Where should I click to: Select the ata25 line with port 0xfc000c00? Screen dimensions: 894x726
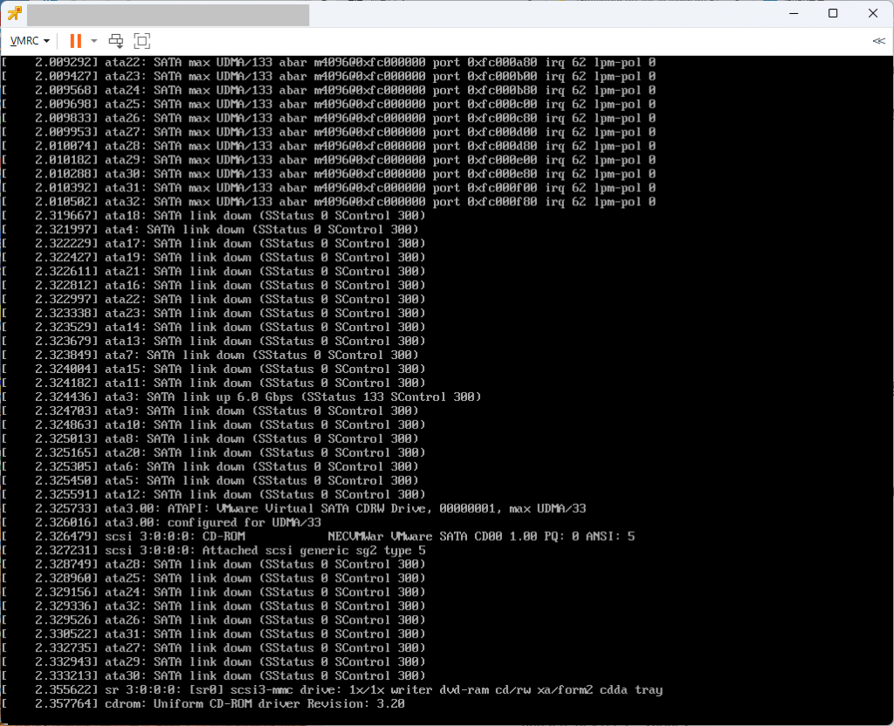tap(329, 105)
